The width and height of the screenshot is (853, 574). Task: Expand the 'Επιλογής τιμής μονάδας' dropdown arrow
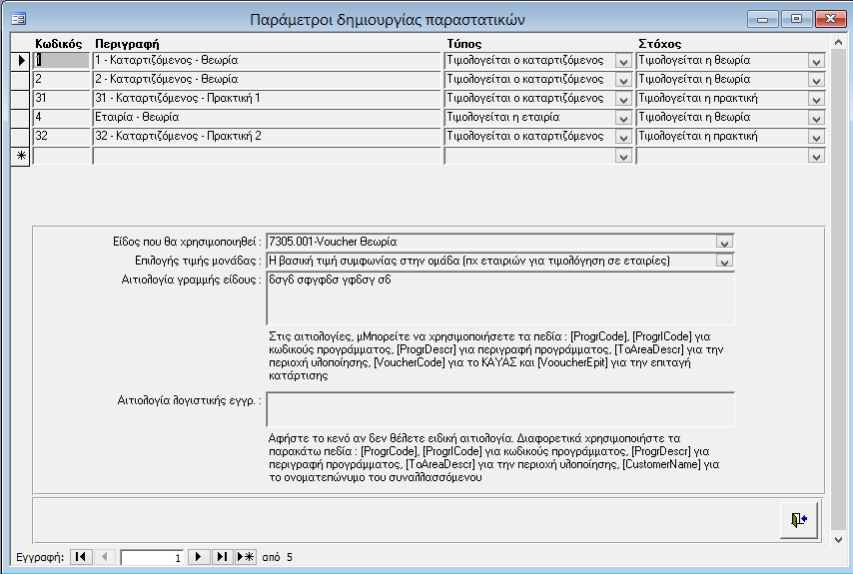725,261
